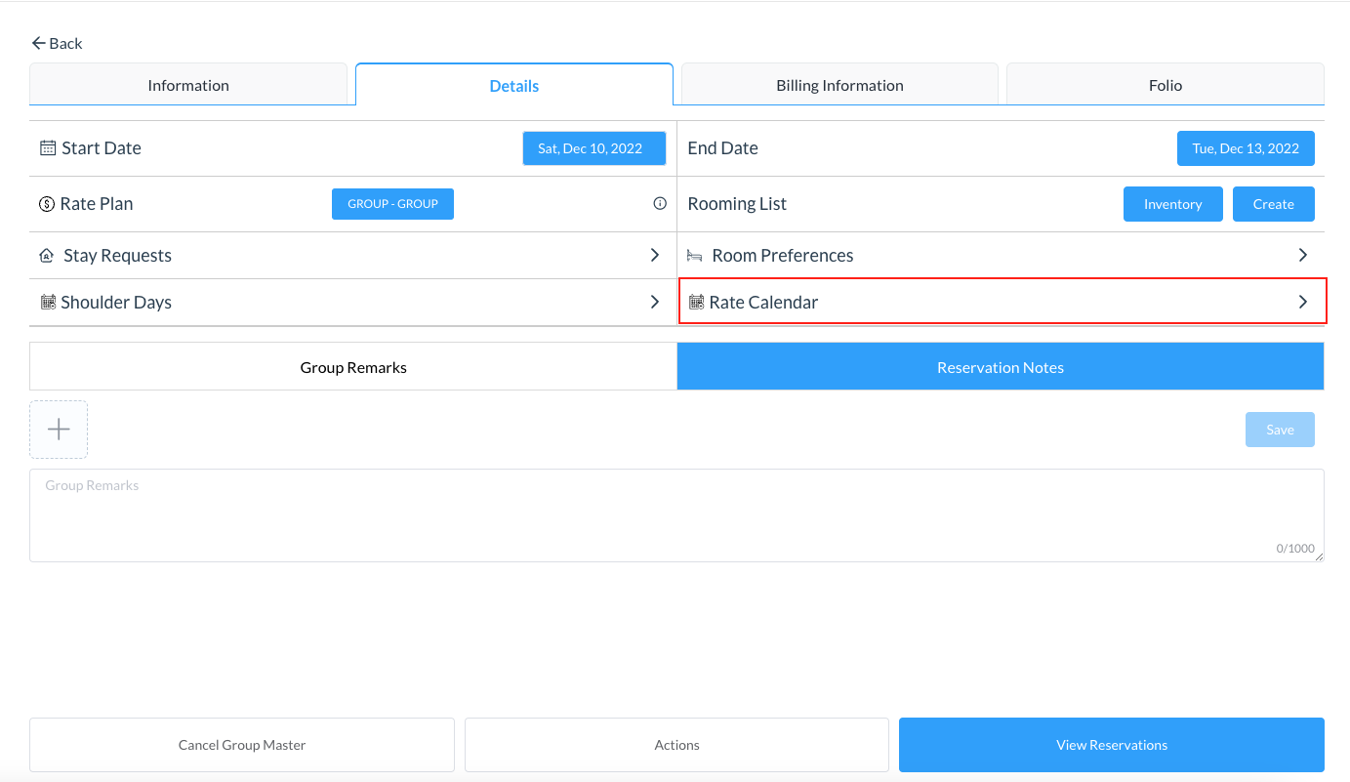The width and height of the screenshot is (1350, 782).
Task: Click the Rate Plan info icon
Action: point(660,204)
